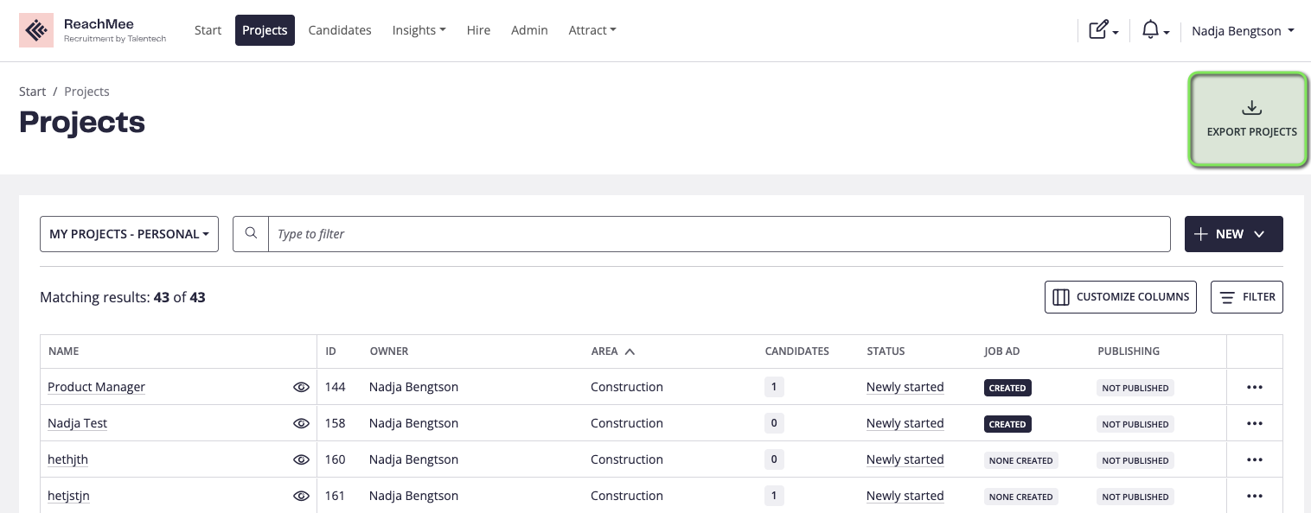The image size is (1311, 513).
Task: Toggle eye icon for Nadja Test project
Action: [301, 424]
